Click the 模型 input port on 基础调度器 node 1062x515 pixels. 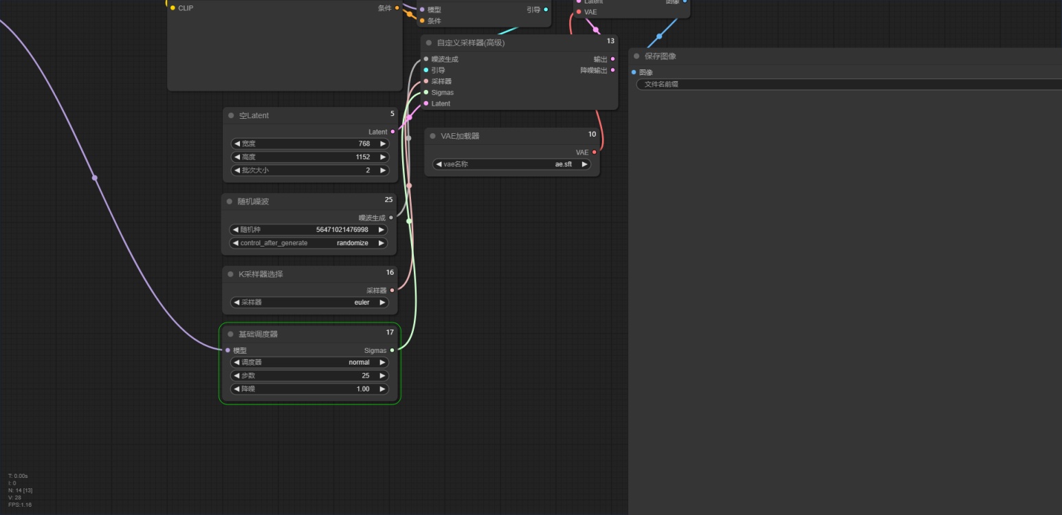pos(228,350)
